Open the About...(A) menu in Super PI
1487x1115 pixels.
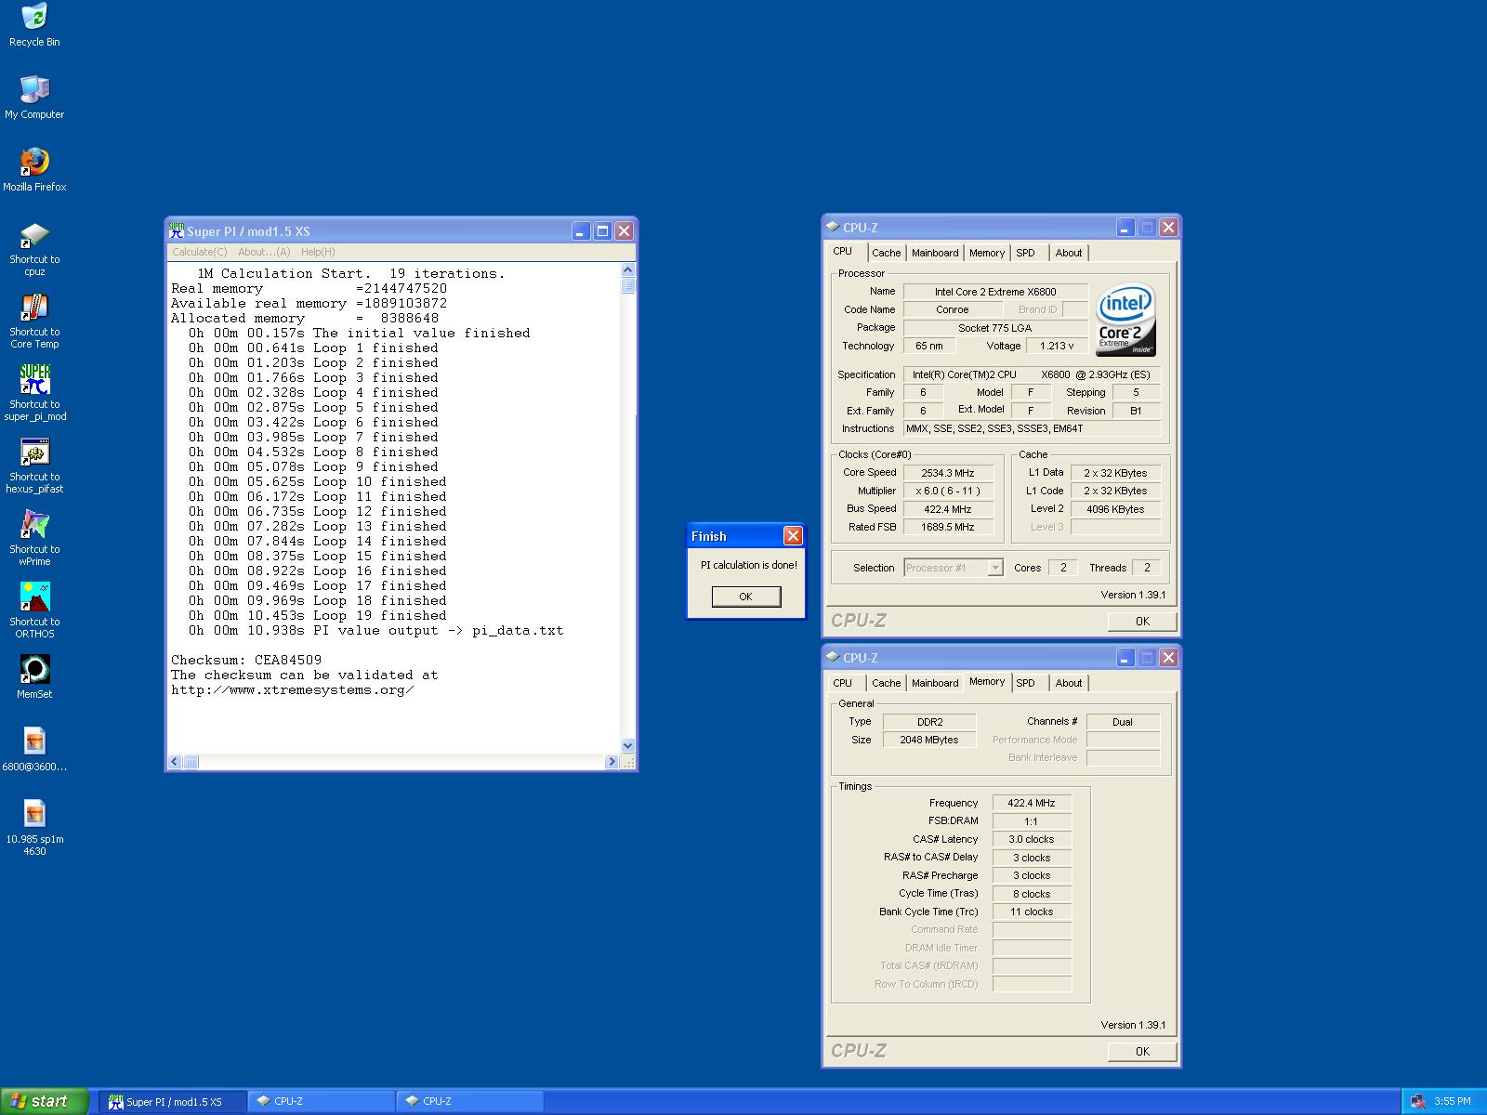(264, 252)
